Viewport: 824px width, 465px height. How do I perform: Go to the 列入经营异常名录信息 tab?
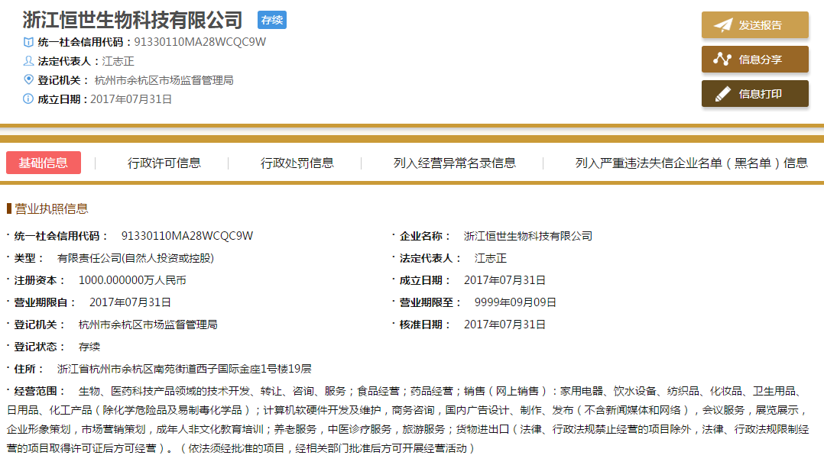click(x=455, y=163)
